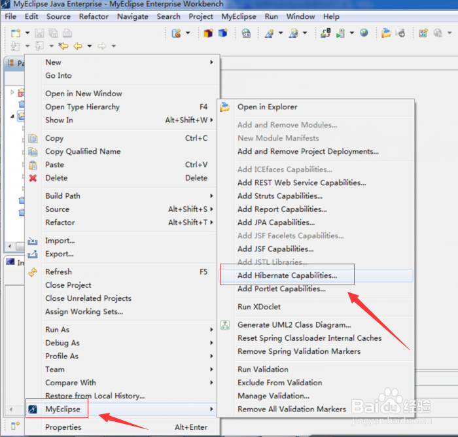Click the Print toolbar icon
This screenshot has width=458, height=437.
[x=67, y=33]
